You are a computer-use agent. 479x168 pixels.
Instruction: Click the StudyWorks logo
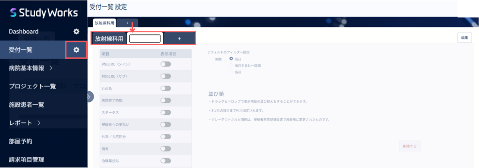pyautogui.click(x=44, y=13)
